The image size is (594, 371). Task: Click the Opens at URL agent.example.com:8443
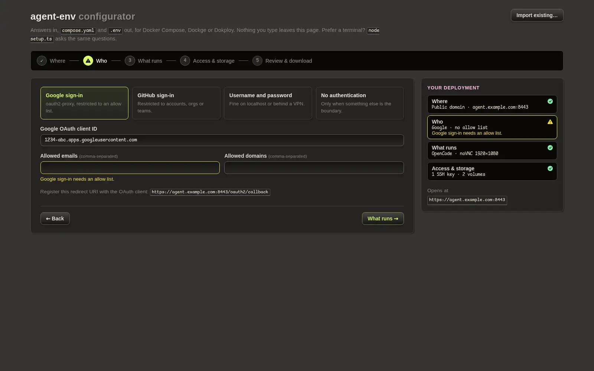(467, 200)
